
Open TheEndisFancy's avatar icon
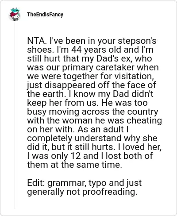pyautogui.click(x=15, y=14)
